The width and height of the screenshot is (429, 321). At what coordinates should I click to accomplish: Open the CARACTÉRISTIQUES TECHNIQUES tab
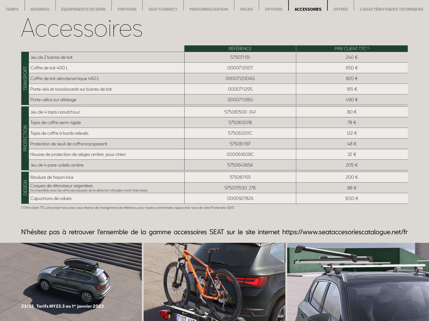(x=391, y=9)
